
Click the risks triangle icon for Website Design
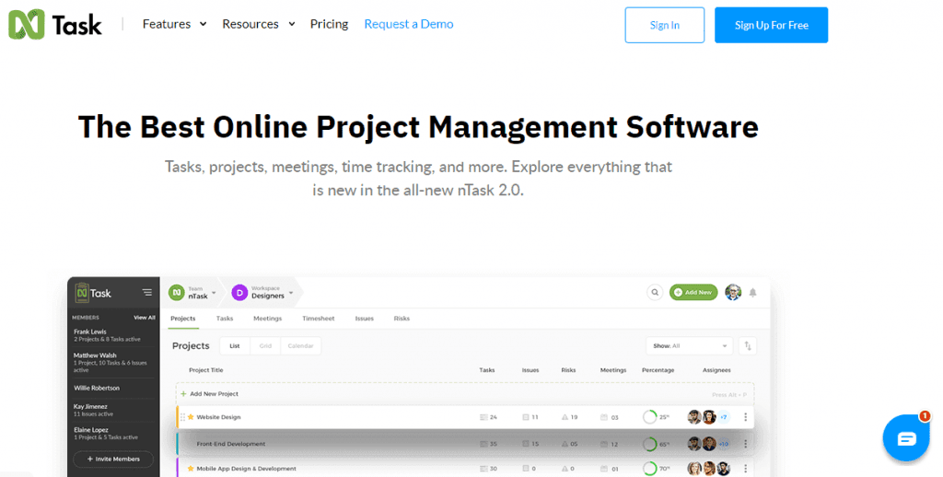(x=565, y=417)
